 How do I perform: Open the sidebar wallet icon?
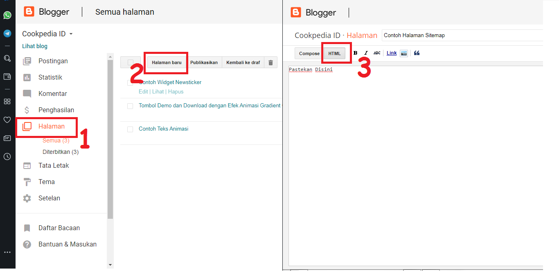click(x=7, y=76)
